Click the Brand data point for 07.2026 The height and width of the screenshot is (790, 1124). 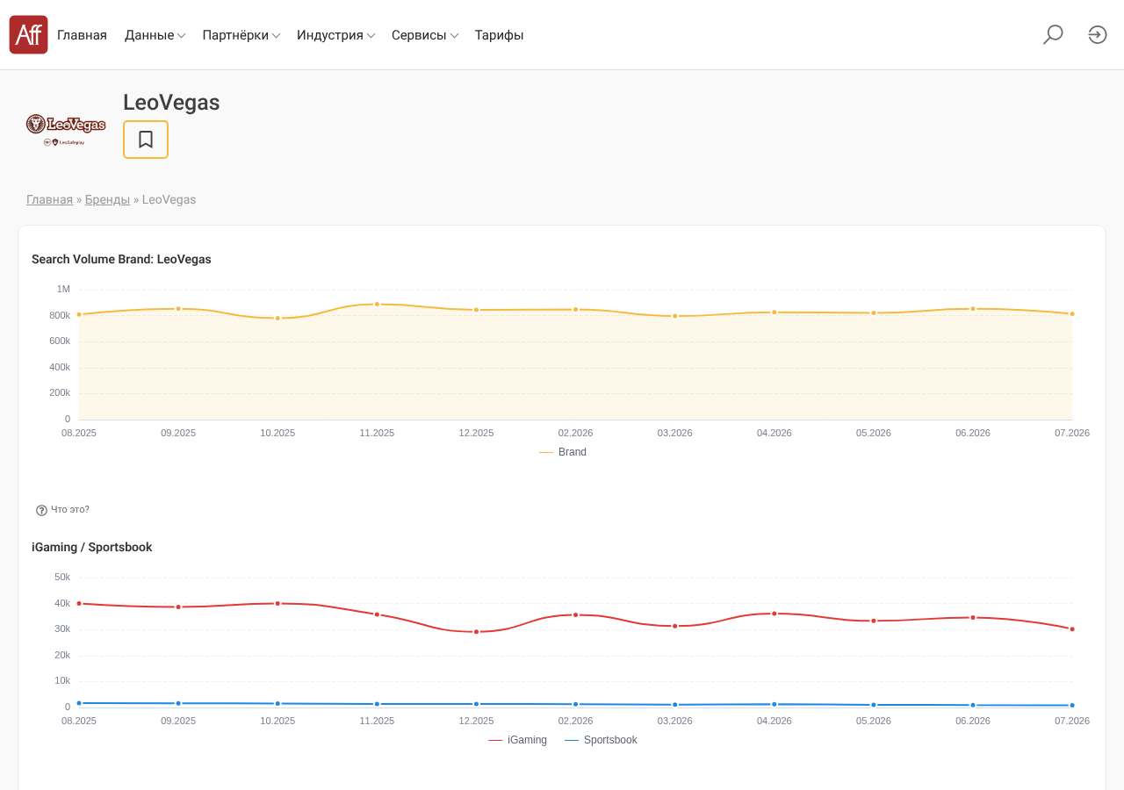(x=1072, y=313)
